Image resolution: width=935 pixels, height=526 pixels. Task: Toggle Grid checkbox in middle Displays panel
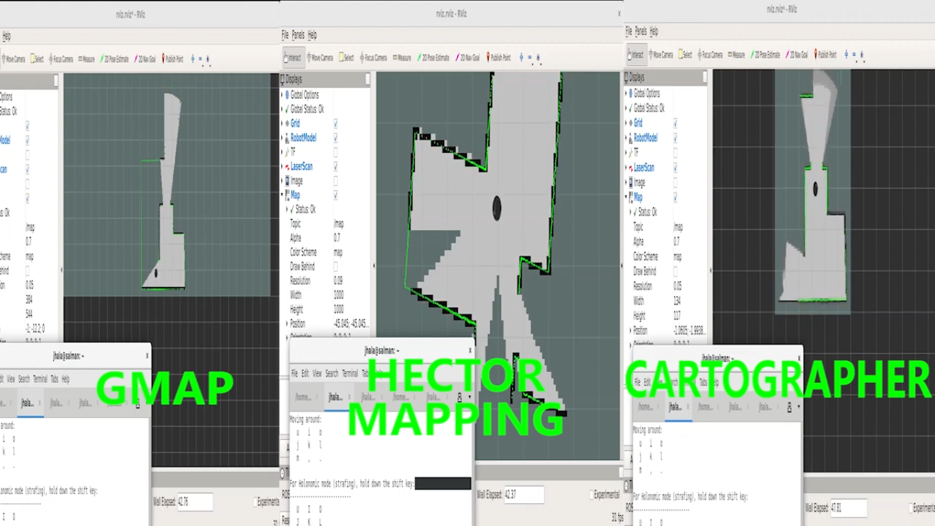[335, 124]
